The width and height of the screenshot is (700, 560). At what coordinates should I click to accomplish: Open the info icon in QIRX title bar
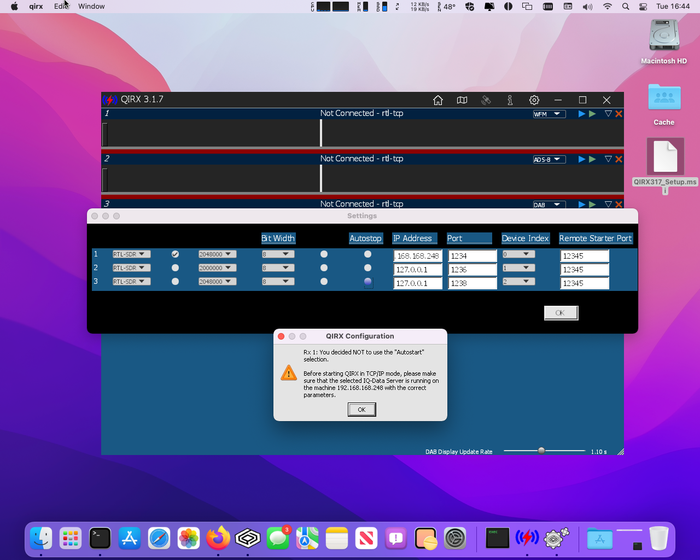coord(510,100)
